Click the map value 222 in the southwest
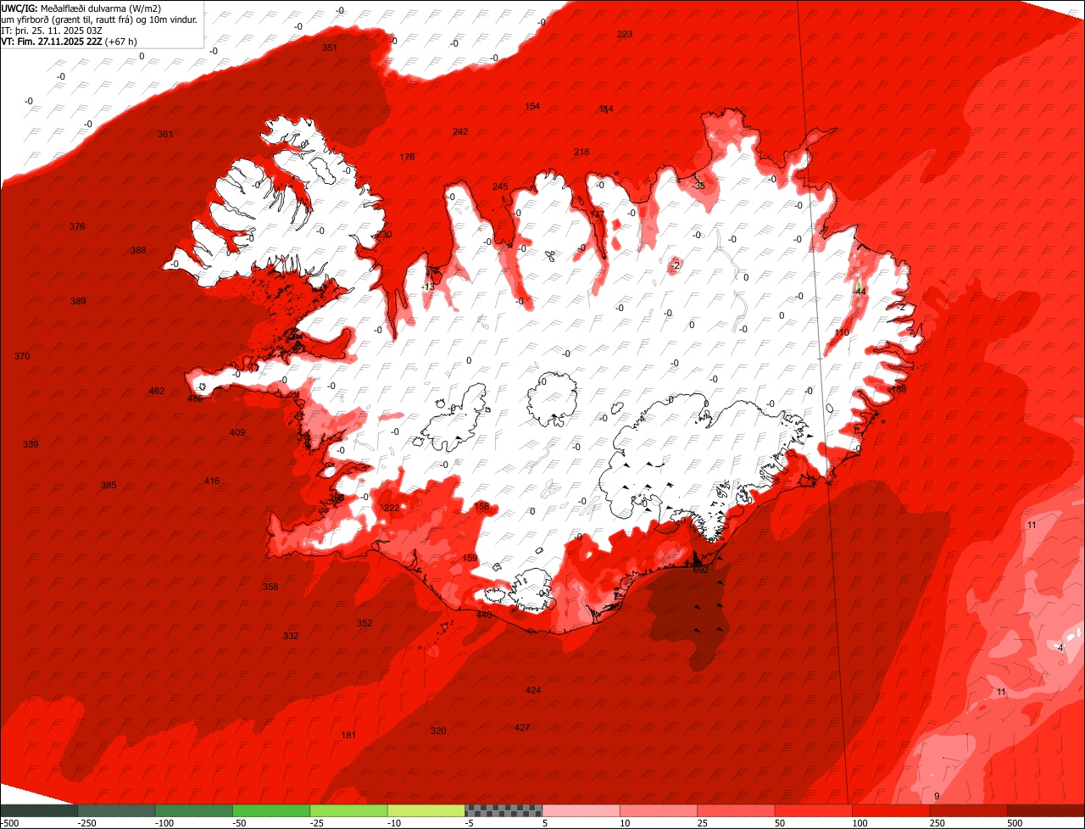The height and width of the screenshot is (829, 1085). 392,508
